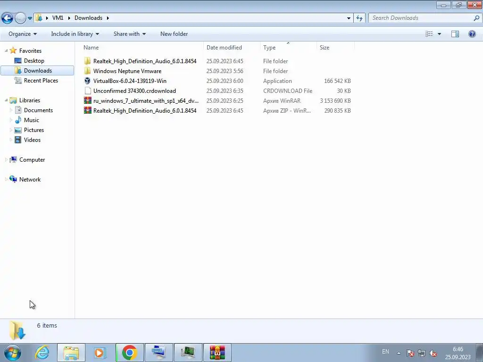Open the Organize menu

(23, 34)
